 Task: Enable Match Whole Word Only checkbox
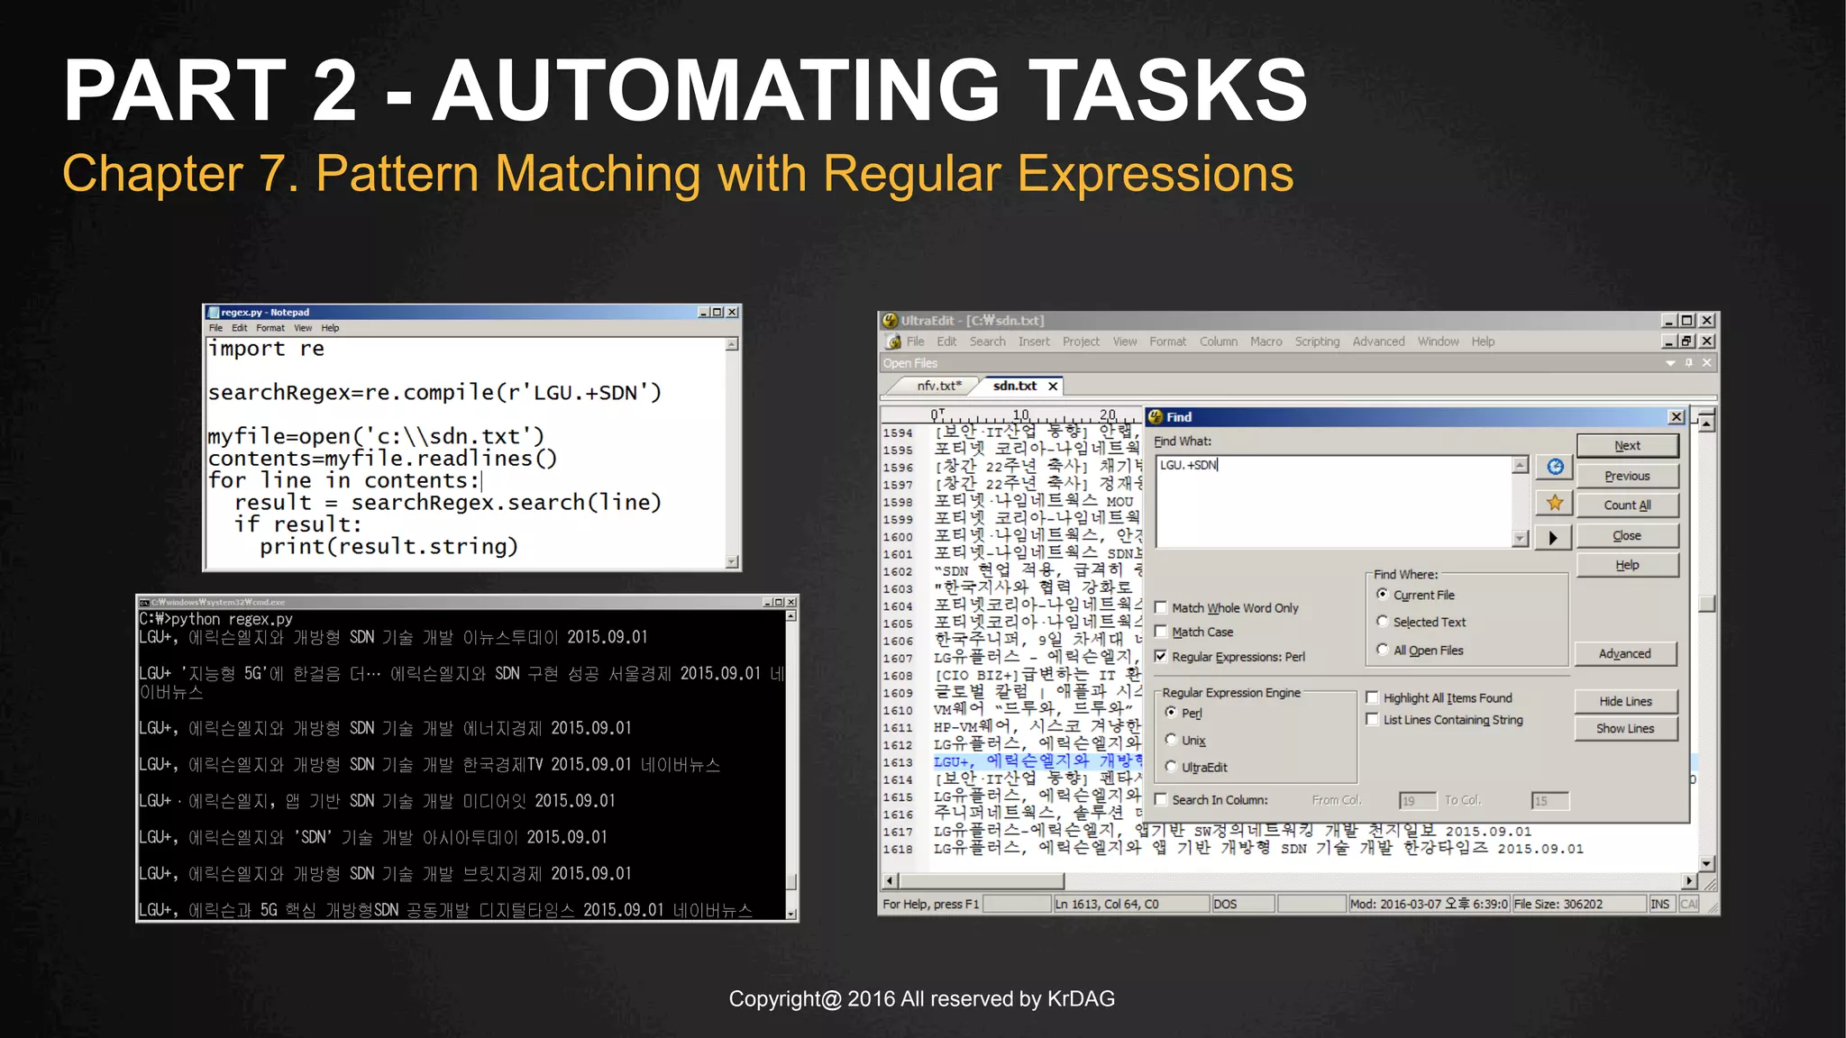[1161, 608]
